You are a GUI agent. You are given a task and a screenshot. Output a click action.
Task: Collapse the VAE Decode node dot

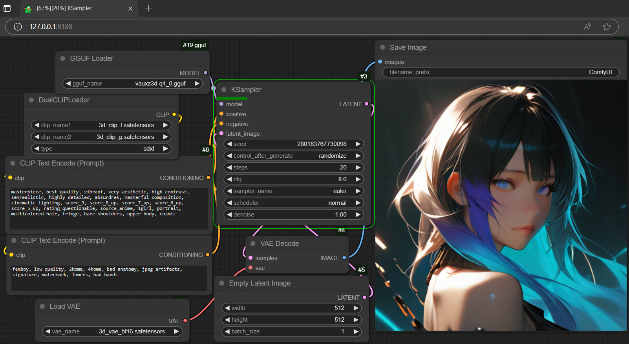pos(253,244)
